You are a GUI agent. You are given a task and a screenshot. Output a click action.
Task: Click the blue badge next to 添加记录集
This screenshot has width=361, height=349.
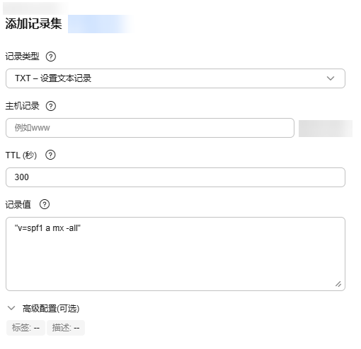pos(101,24)
